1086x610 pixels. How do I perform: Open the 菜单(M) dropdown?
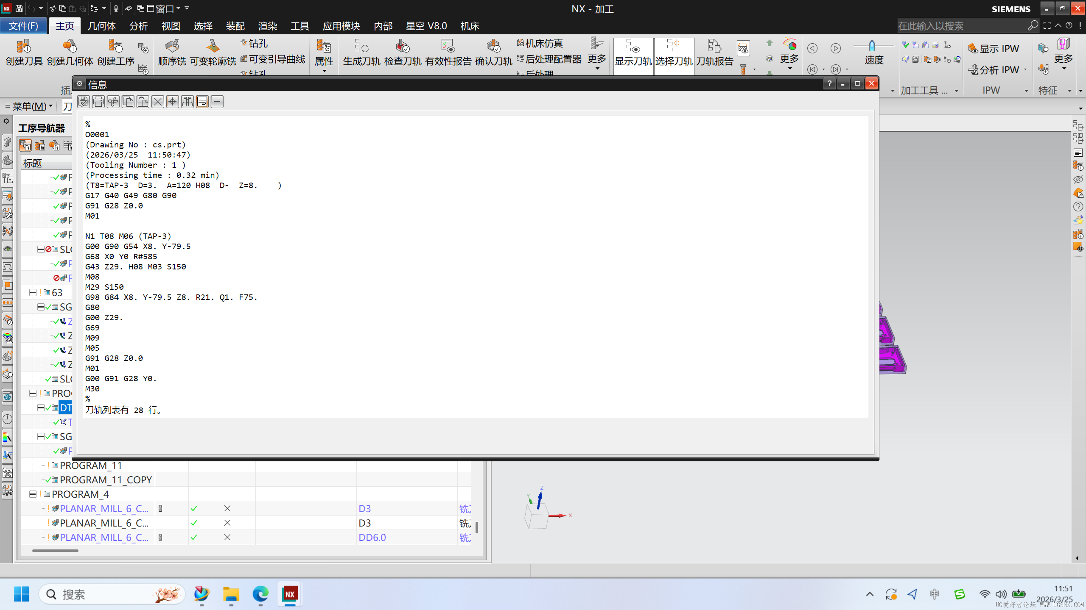[x=30, y=106]
